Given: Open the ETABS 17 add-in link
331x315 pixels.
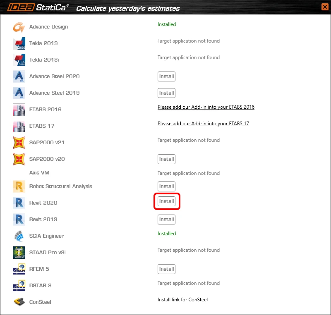Looking at the screenshot, I should pos(203,124).
